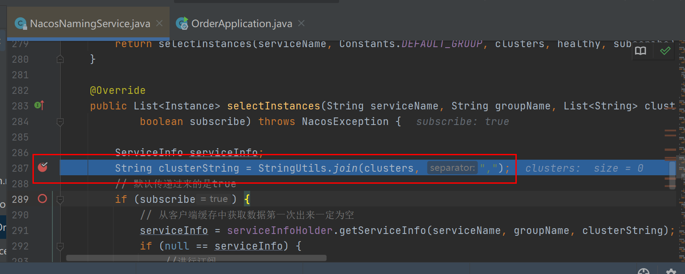Toggle the verified breakpoint on line 287

(x=42, y=167)
